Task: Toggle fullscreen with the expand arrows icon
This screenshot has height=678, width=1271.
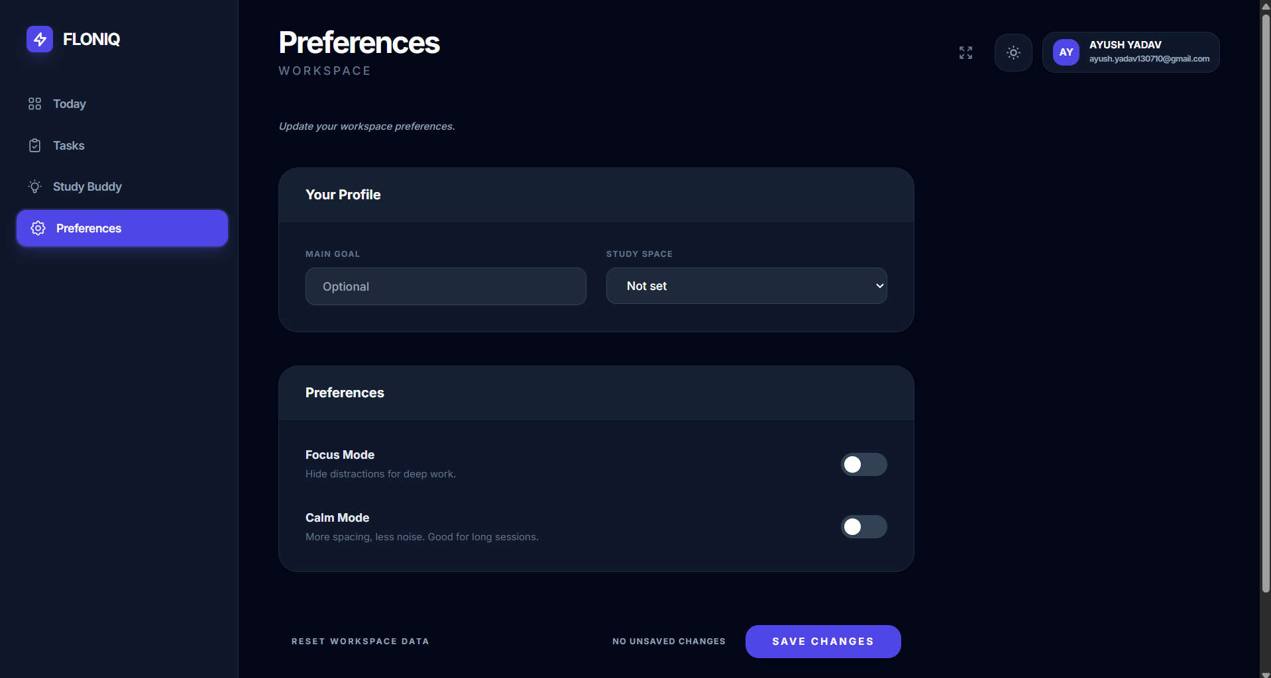Action: 966,52
